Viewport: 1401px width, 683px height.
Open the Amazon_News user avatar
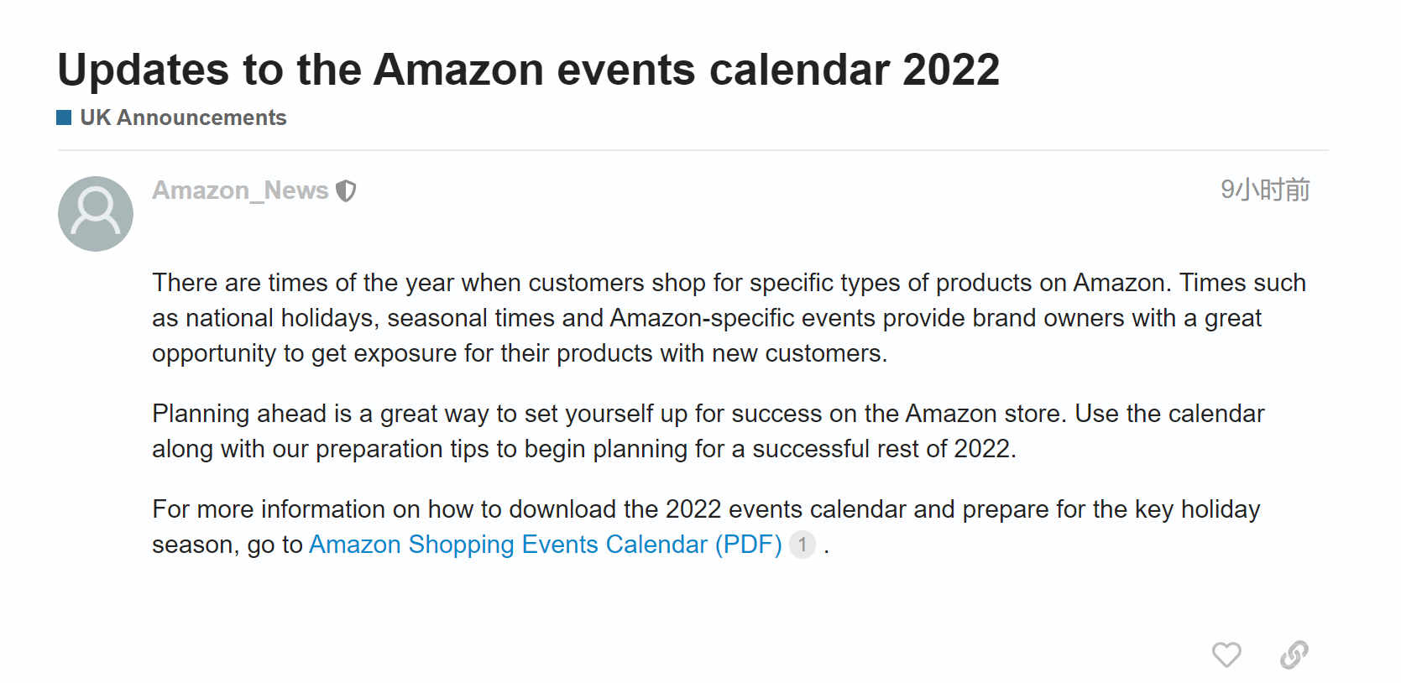point(96,214)
